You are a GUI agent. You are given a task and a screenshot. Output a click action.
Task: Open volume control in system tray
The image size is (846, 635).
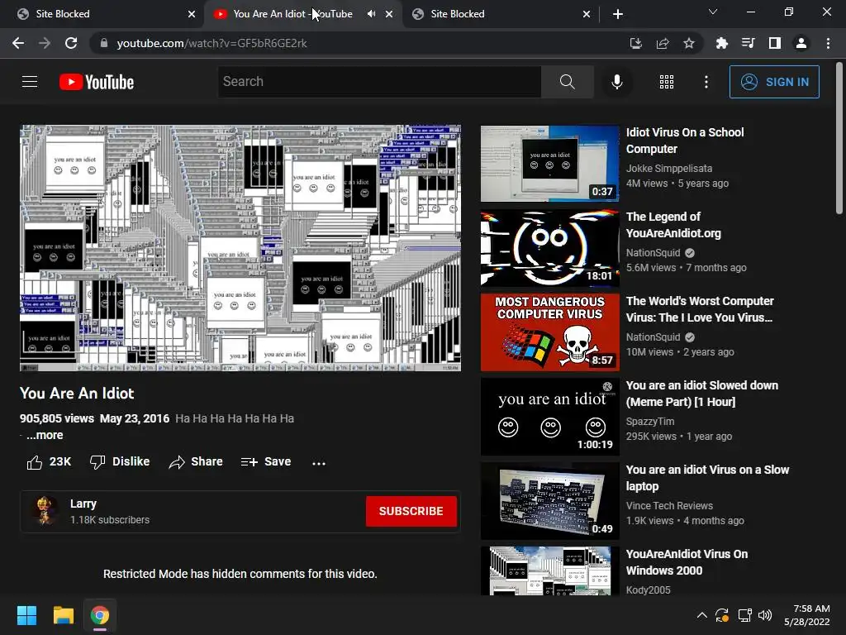pos(765,615)
